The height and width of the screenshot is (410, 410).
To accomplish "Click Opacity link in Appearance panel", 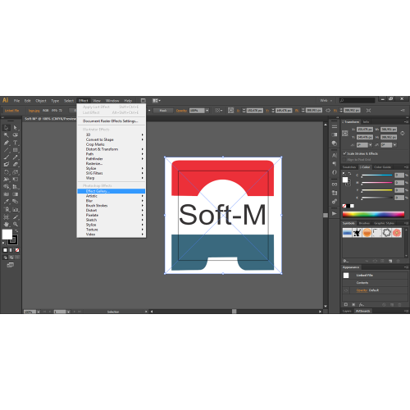I will coord(362,290).
